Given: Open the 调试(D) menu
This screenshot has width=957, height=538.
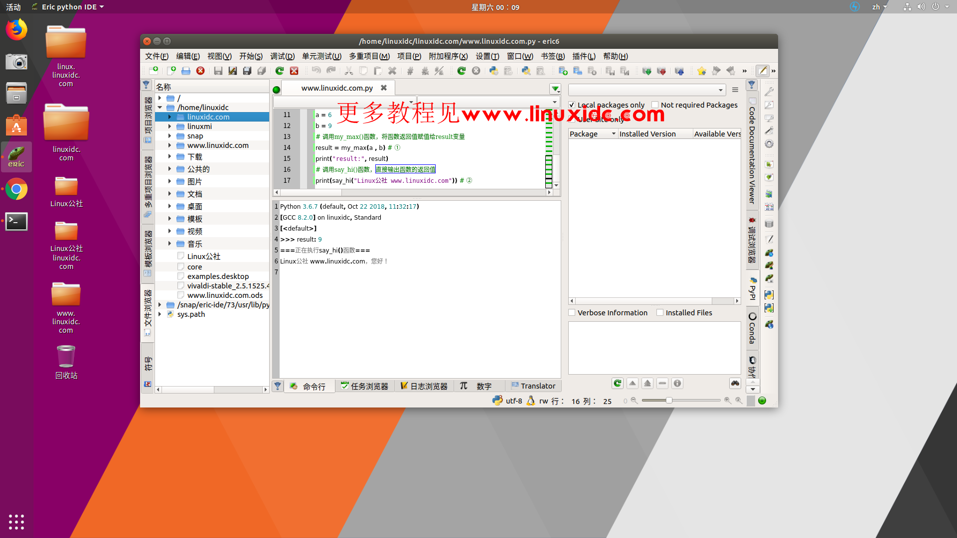Looking at the screenshot, I should tap(282, 56).
